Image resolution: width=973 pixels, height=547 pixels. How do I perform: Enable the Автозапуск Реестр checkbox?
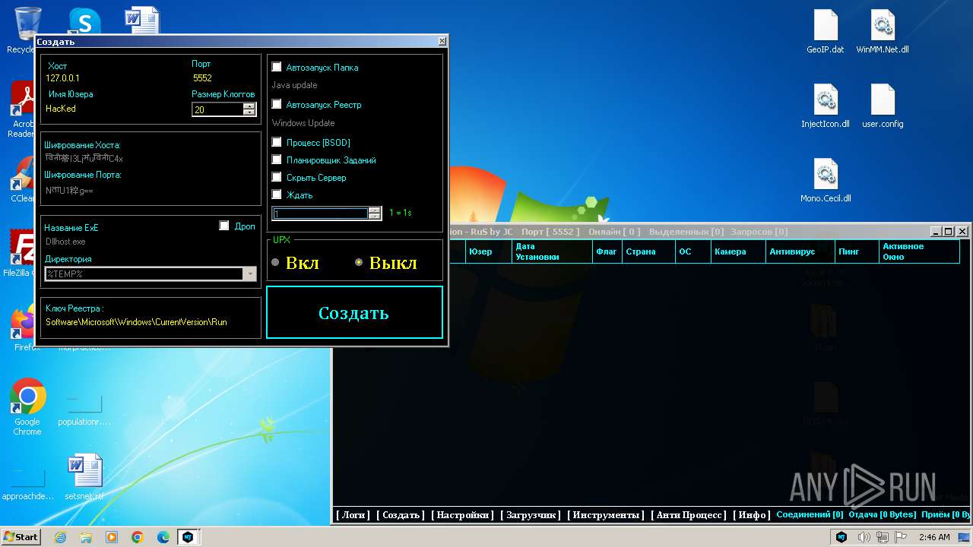[277, 104]
